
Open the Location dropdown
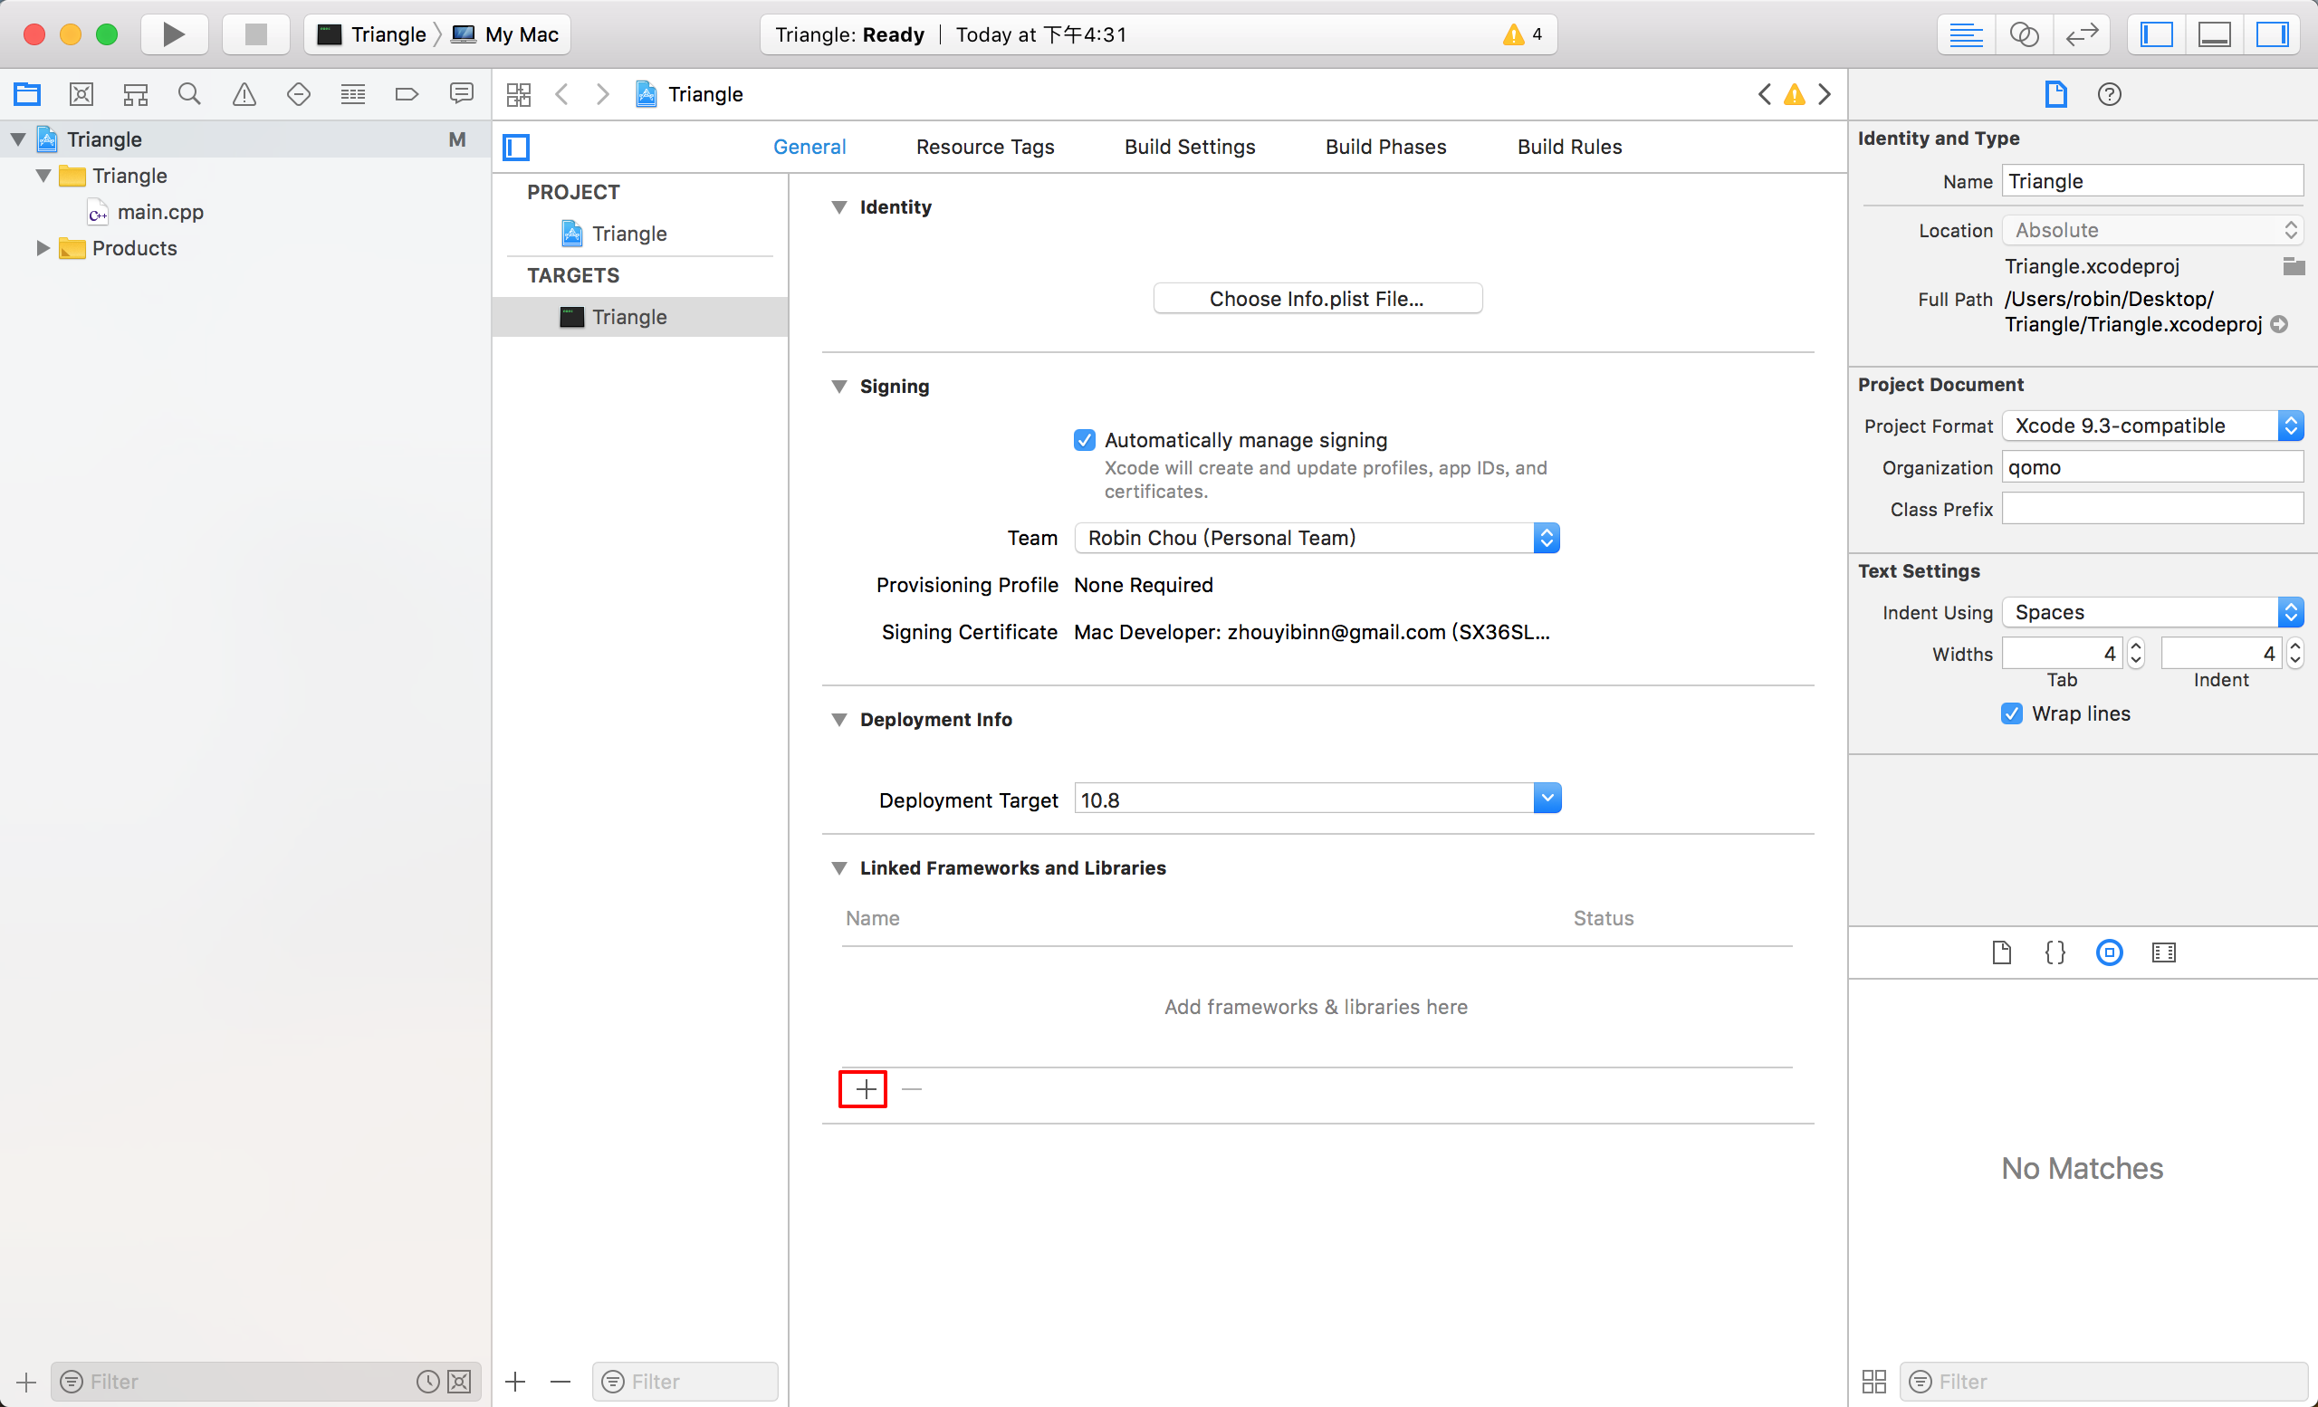(2152, 230)
